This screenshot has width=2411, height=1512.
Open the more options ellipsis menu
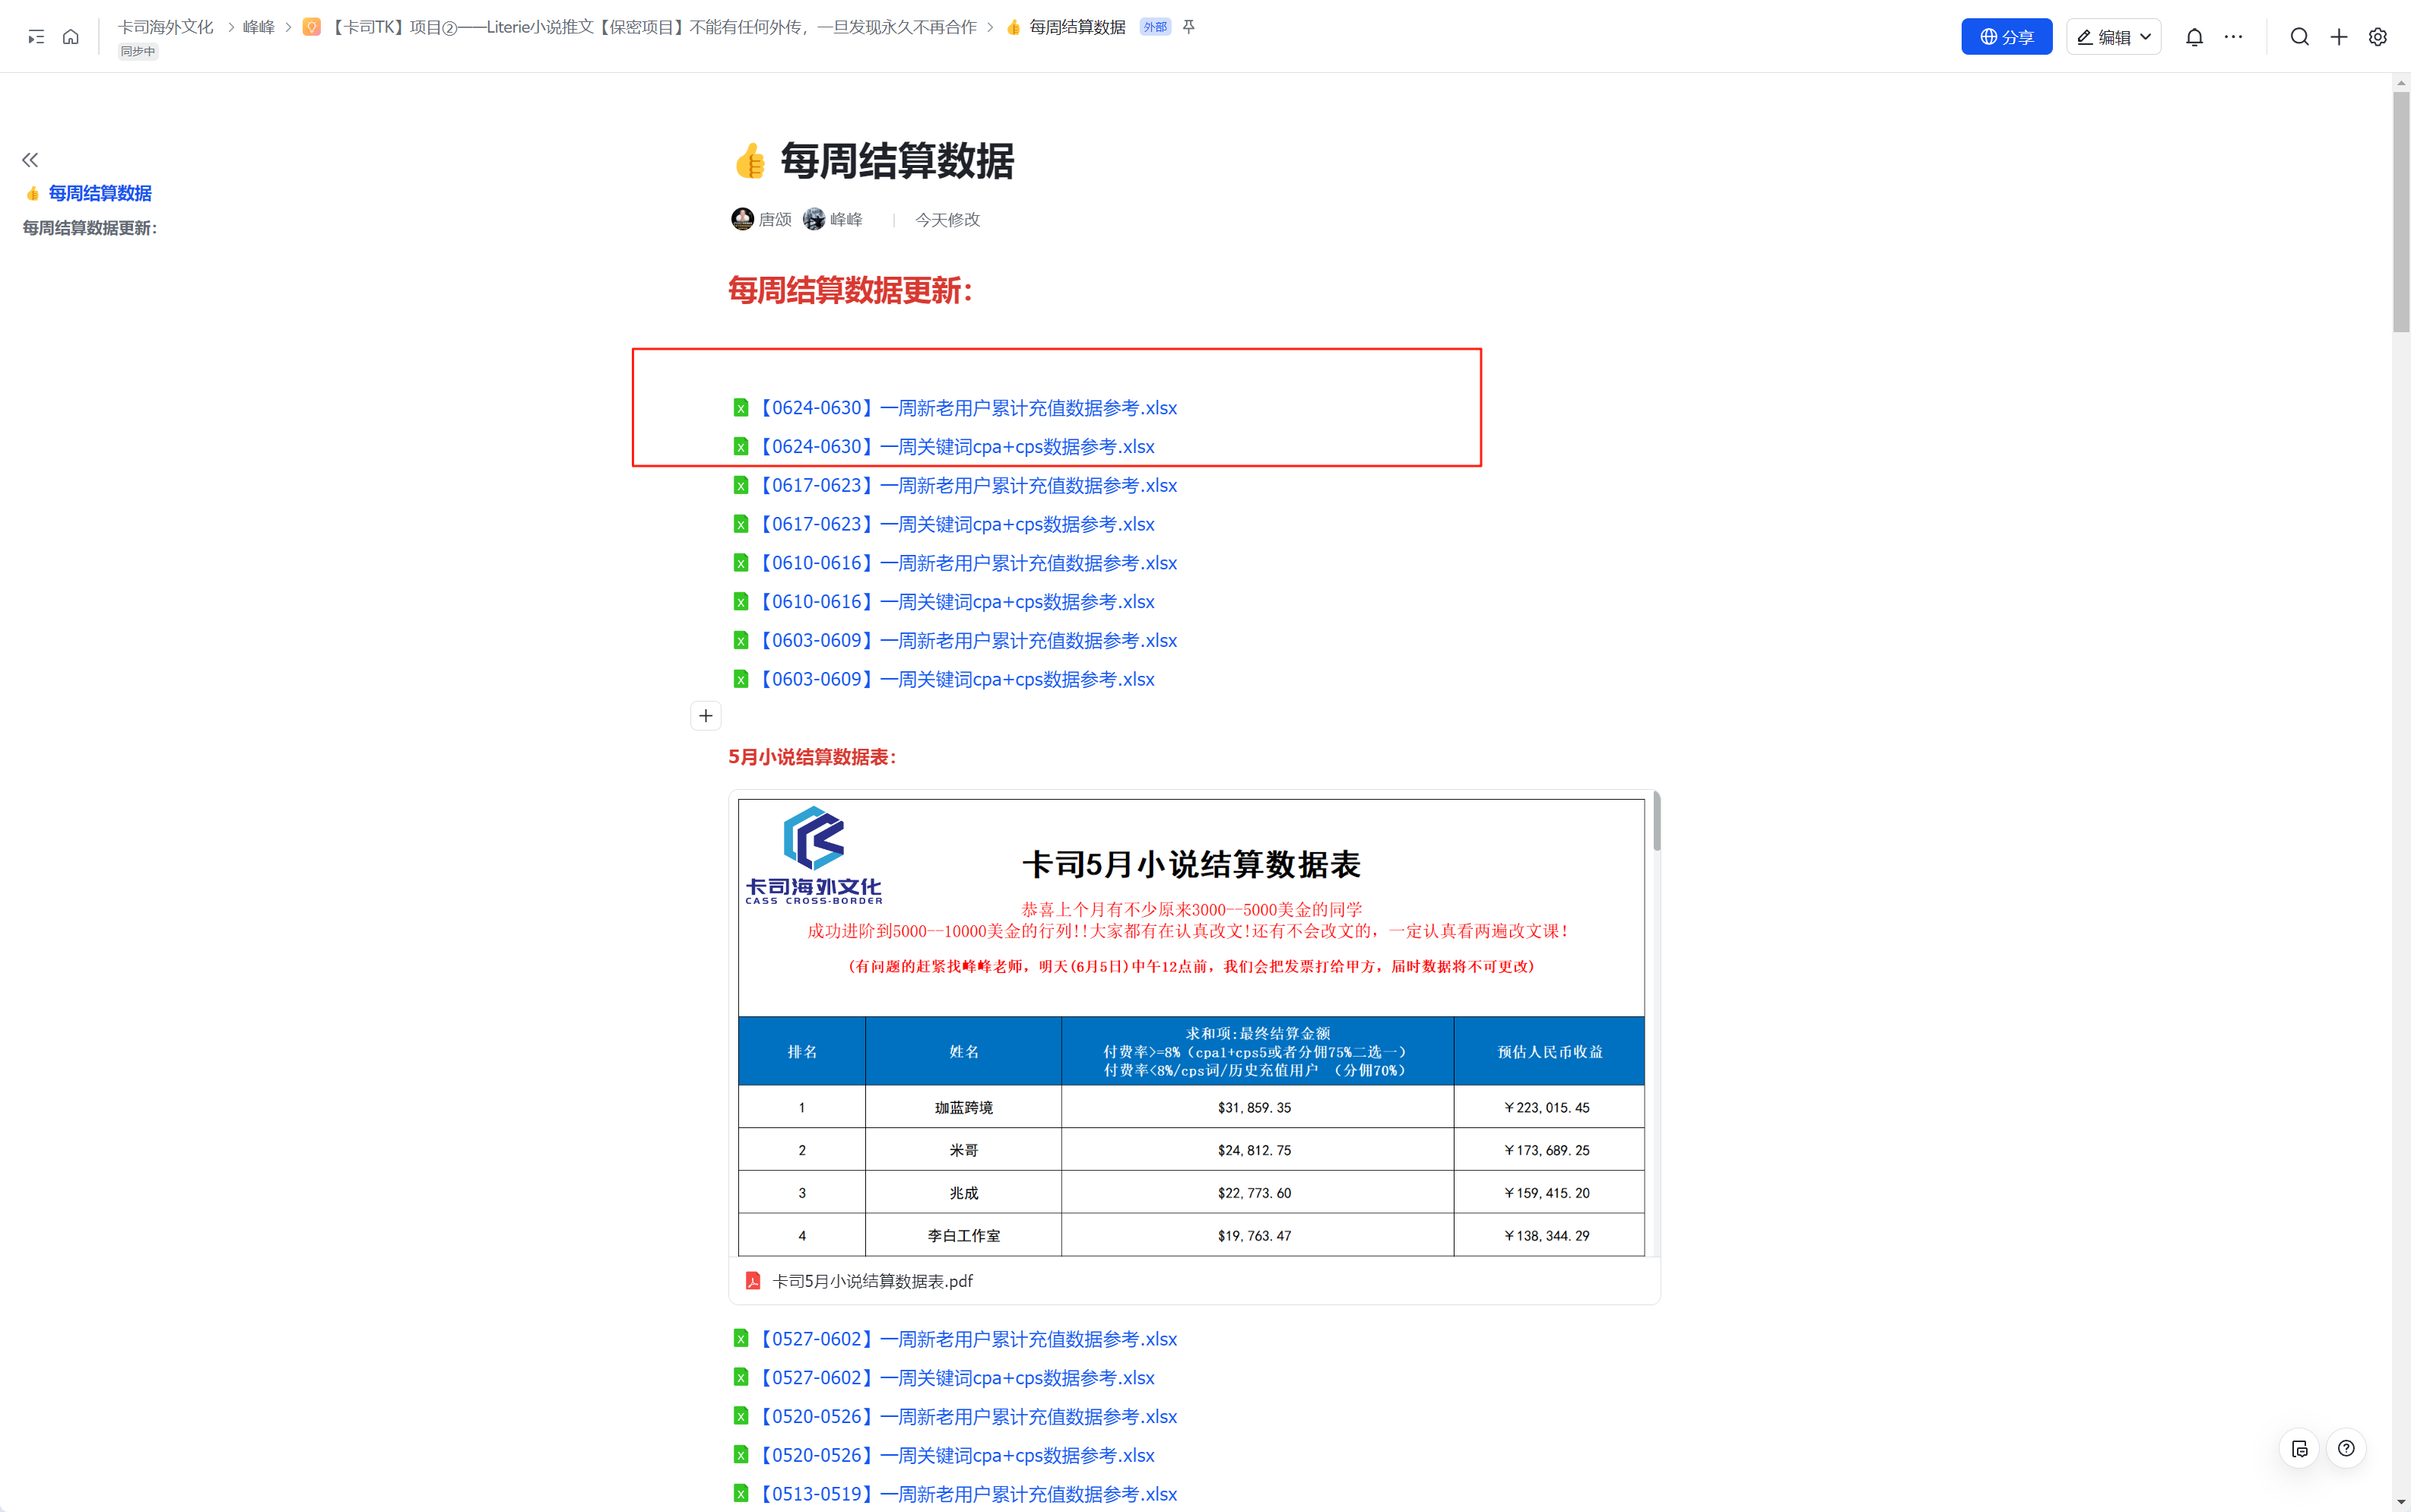coord(2233,37)
